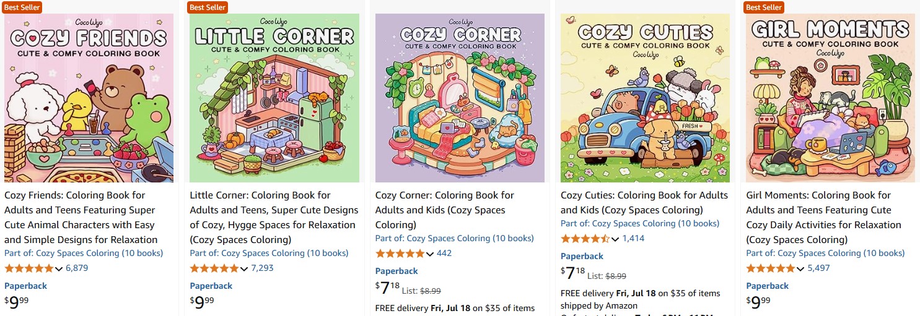920x316 pixels.
Task: Open the Cozy Friends book cover image
Action: [x=89, y=98]
